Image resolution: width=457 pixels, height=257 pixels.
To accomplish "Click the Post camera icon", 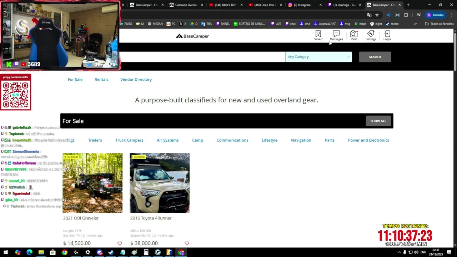I will [x=354, y=35].
